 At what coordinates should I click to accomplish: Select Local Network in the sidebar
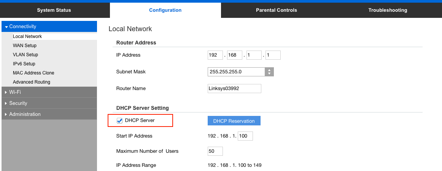coord(27,36)
